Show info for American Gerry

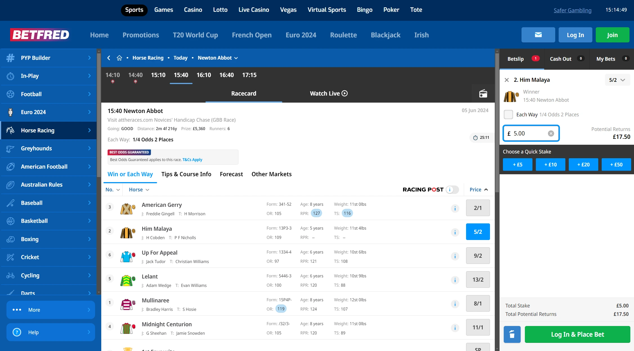(x=455, y=209)
